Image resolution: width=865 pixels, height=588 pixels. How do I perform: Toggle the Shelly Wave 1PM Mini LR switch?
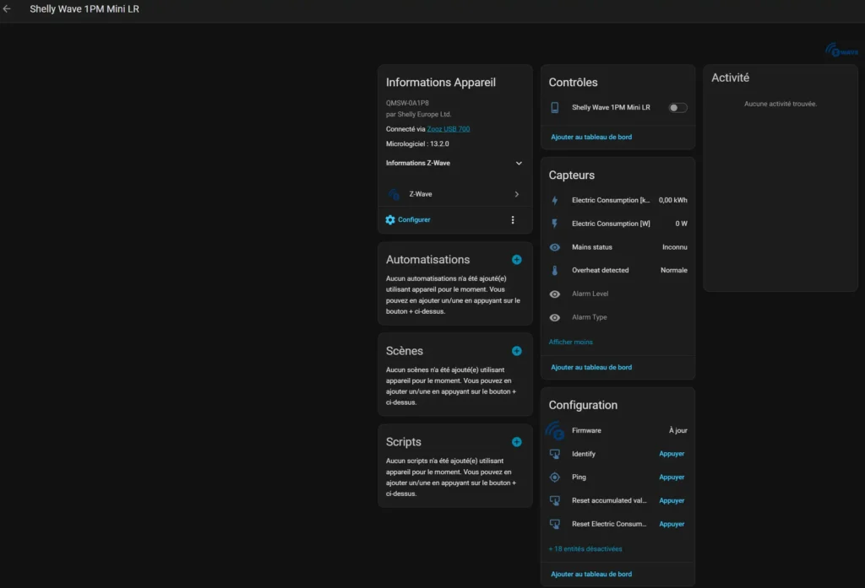(x=677, y=108)
